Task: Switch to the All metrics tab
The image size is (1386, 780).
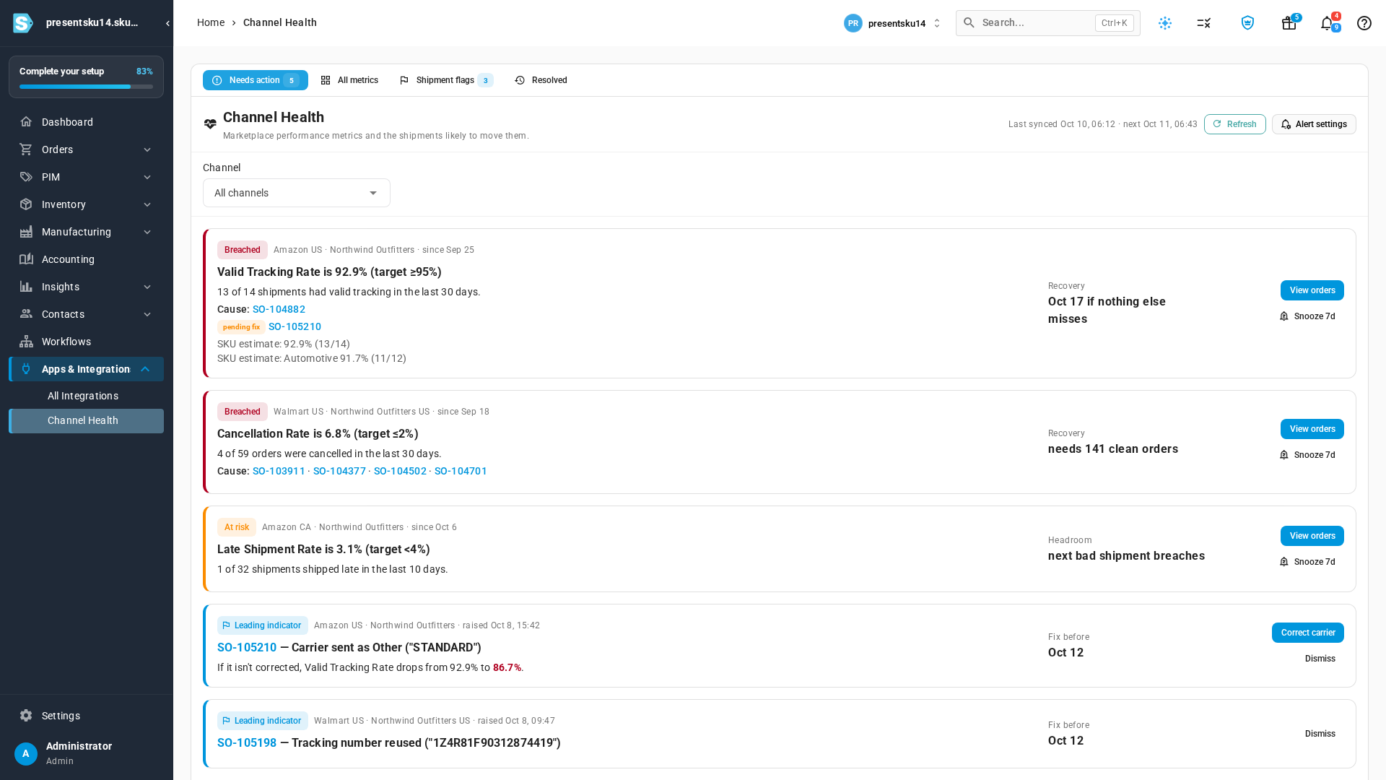Action: (349, 80)
